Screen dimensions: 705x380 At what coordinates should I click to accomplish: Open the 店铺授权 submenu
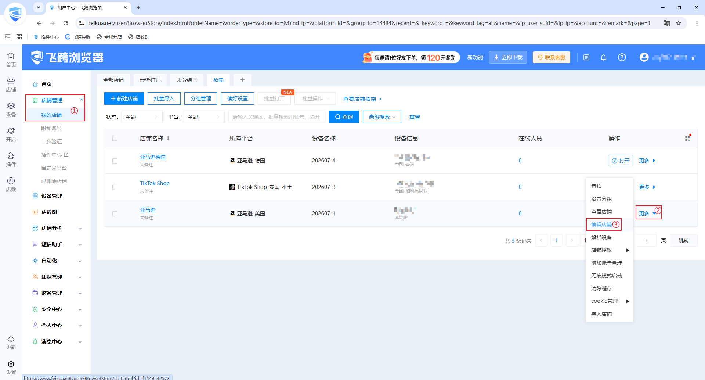[609, 250]
